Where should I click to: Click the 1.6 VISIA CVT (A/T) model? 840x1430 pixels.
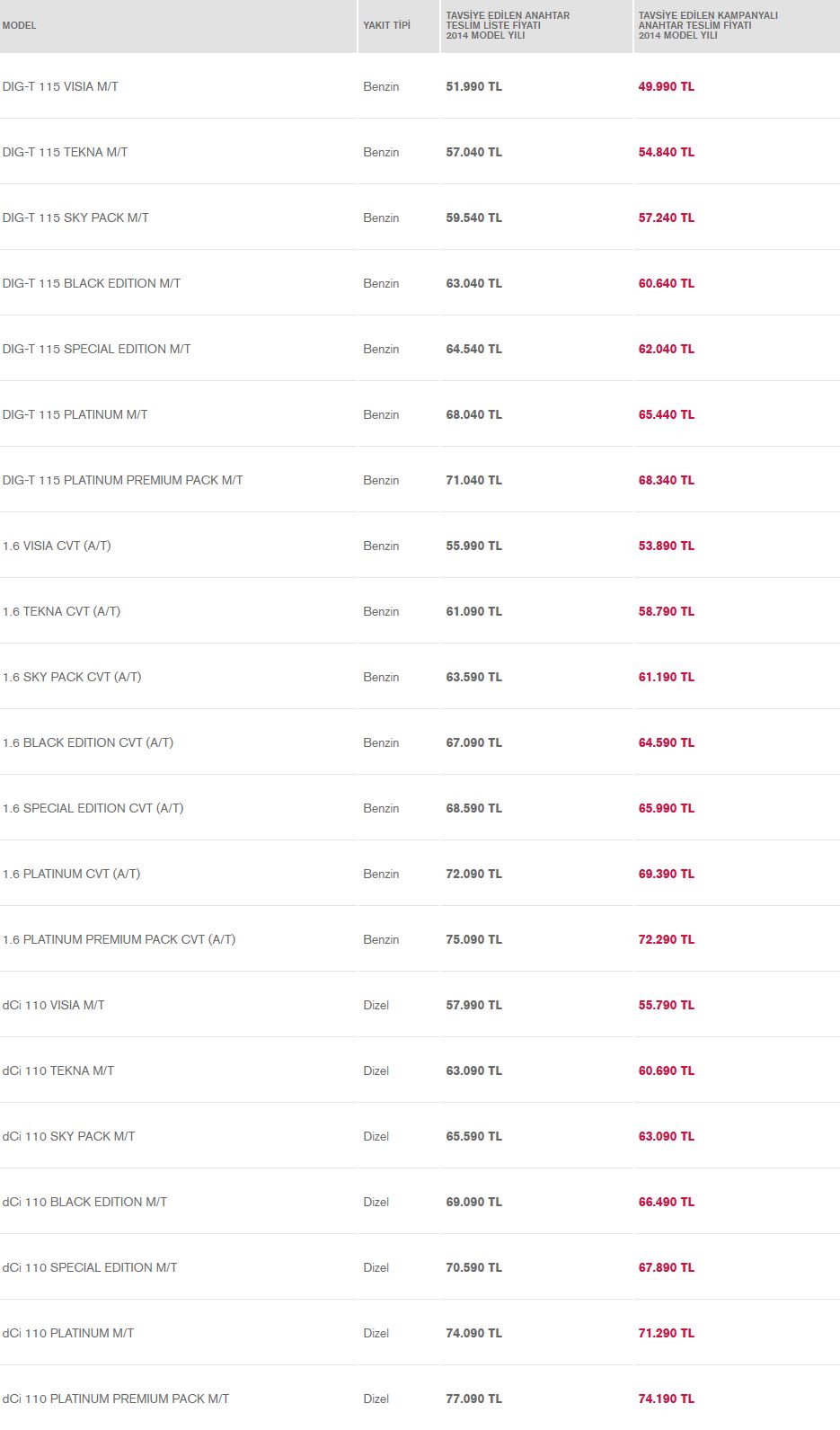click(57, 546)
